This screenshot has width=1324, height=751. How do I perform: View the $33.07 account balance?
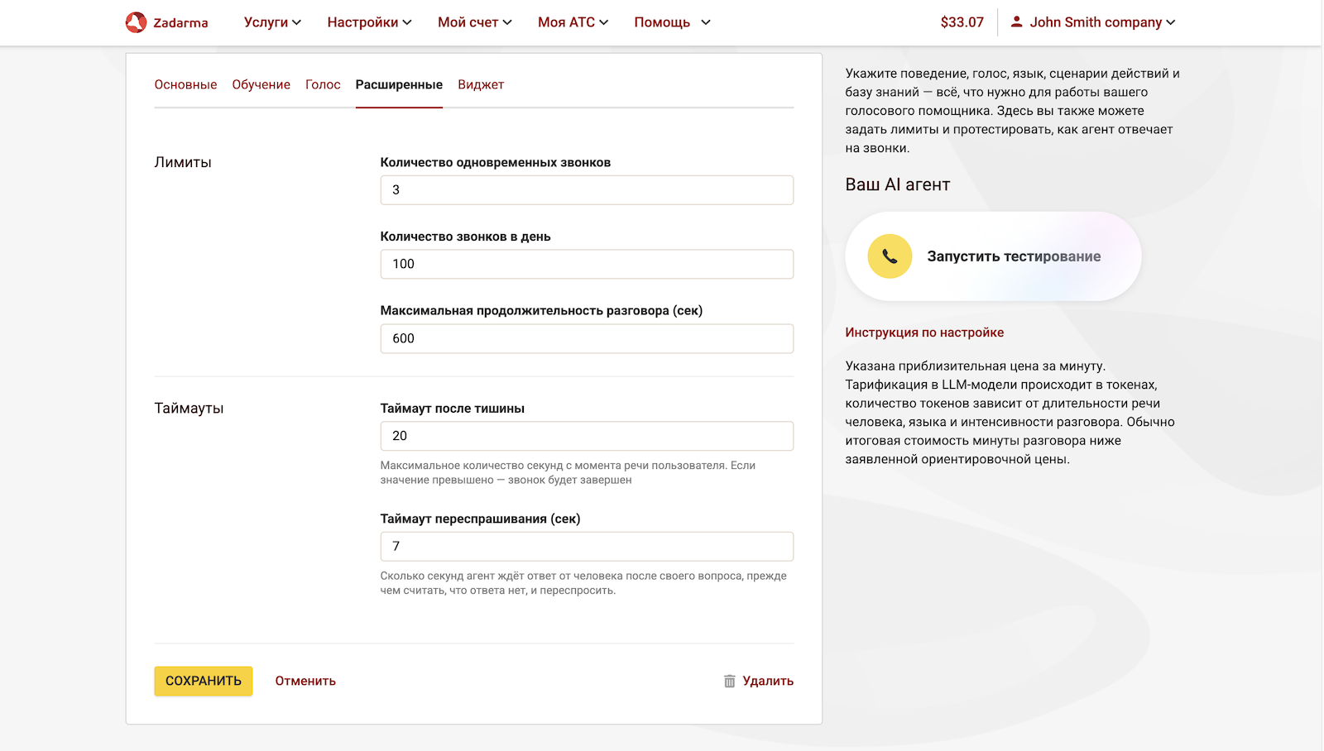click(962, 22)
